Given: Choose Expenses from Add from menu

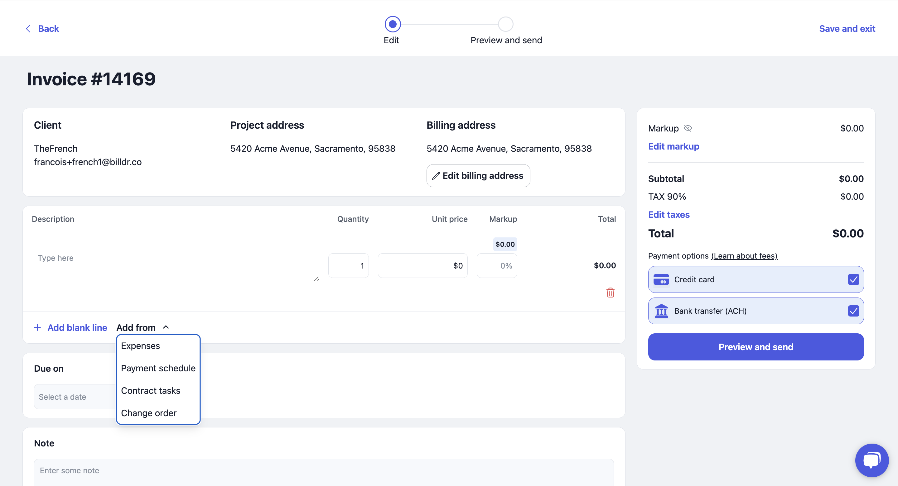Looking at the screenshot, I should point(141,346).
